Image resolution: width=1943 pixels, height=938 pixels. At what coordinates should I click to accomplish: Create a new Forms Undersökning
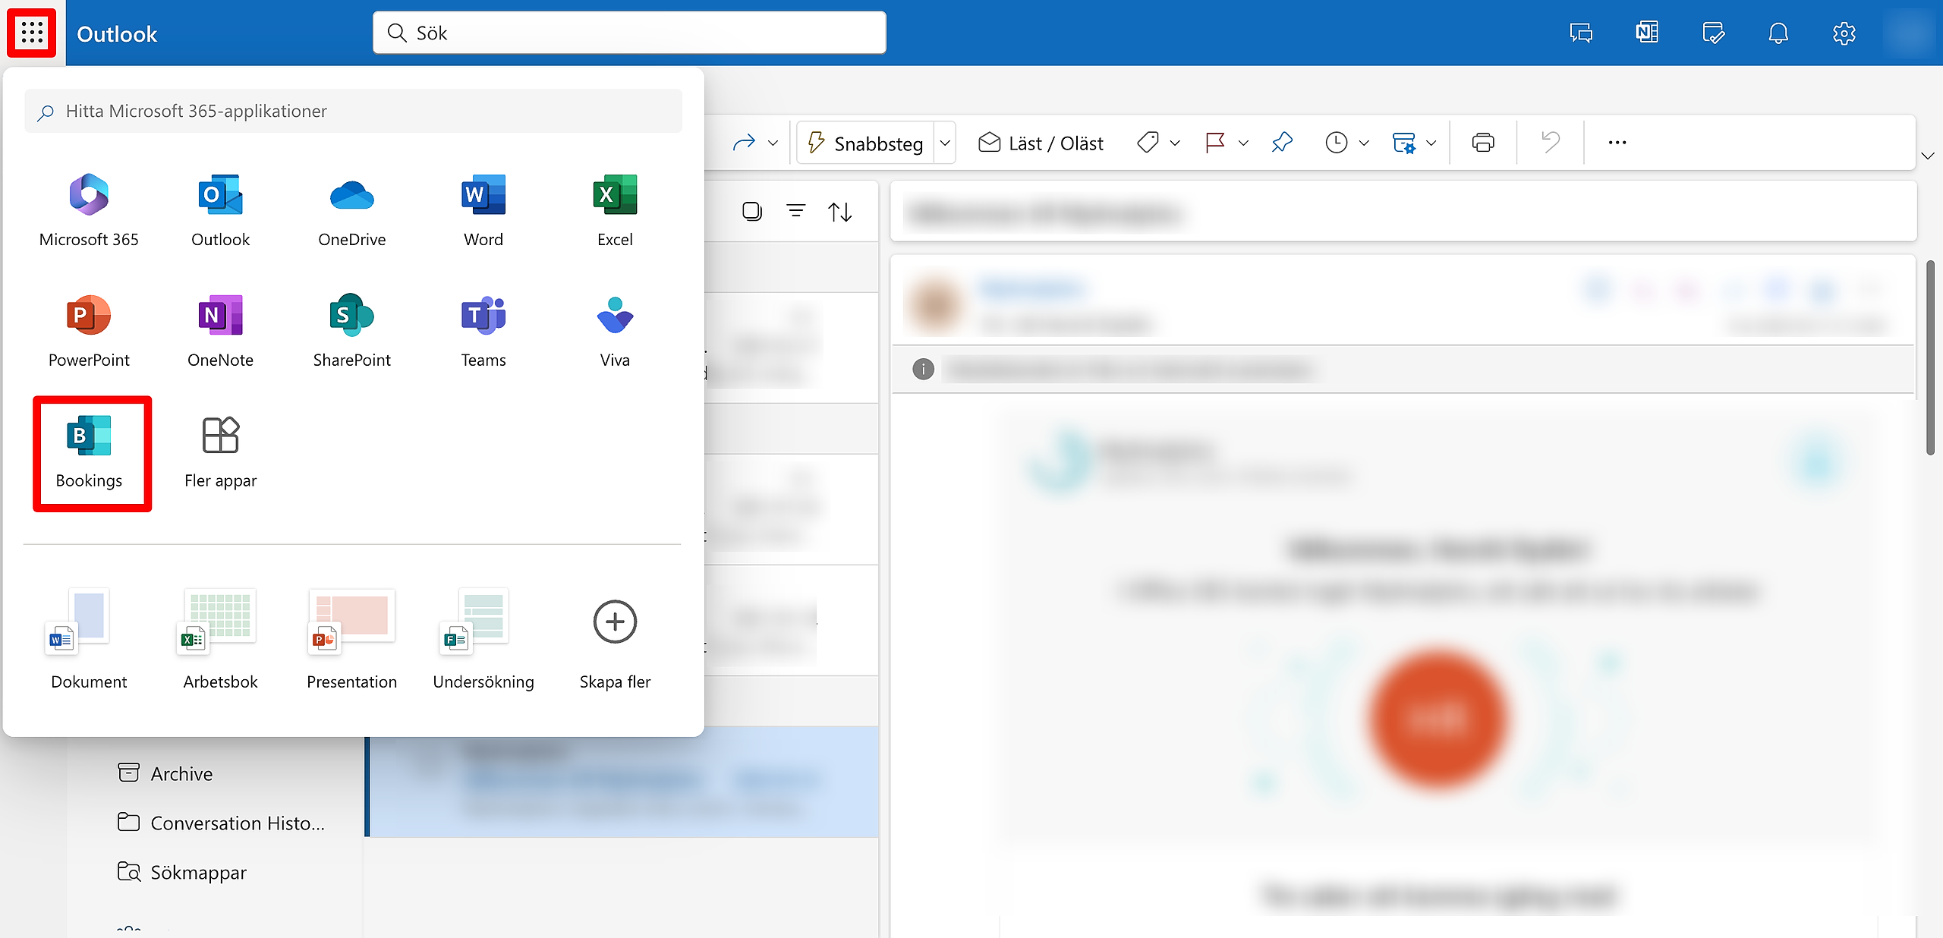click(x=483, y=639)
